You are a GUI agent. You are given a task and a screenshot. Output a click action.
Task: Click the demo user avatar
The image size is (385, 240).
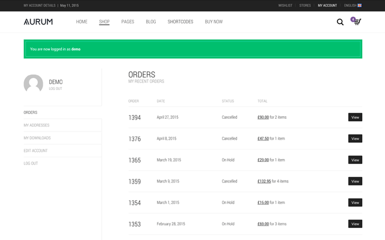point(33,84)
